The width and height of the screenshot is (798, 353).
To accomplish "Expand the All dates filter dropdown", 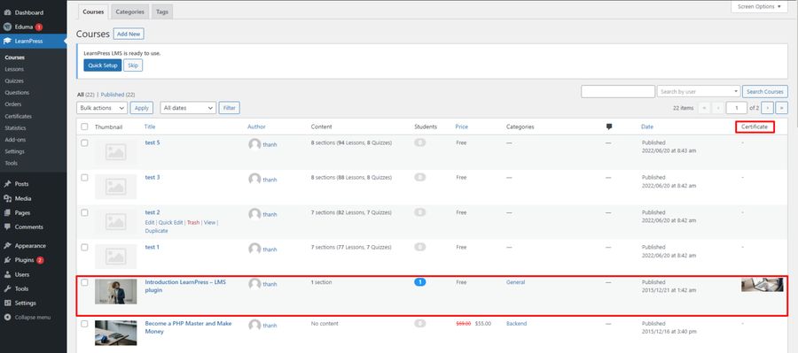I will click(x=188, y=108).
